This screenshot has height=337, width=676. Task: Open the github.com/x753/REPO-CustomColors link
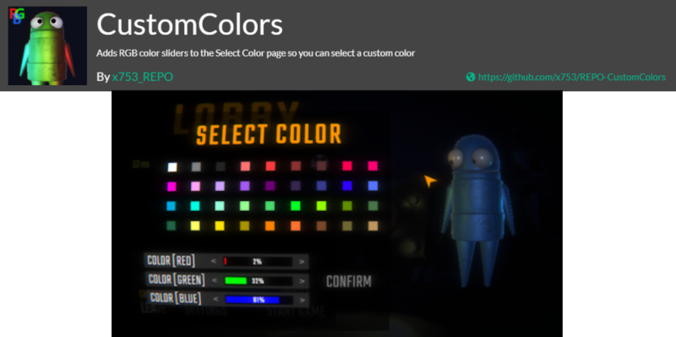point(572,77)
